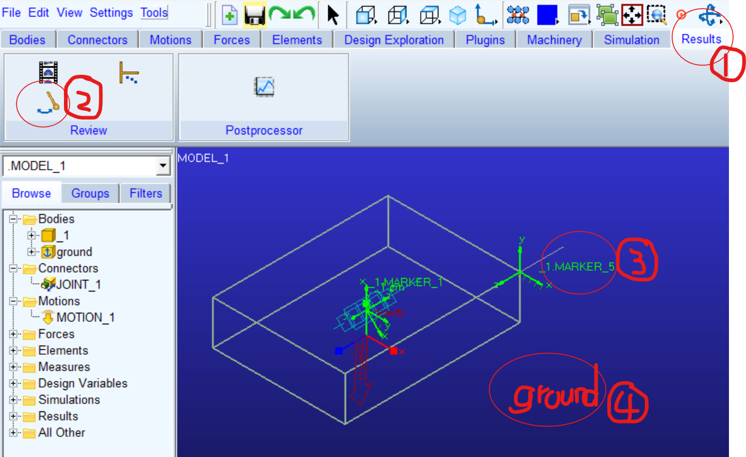Click the second wireframe cube view icon
This screenshot has height=457, width=746.
click(x=398, y=15)
